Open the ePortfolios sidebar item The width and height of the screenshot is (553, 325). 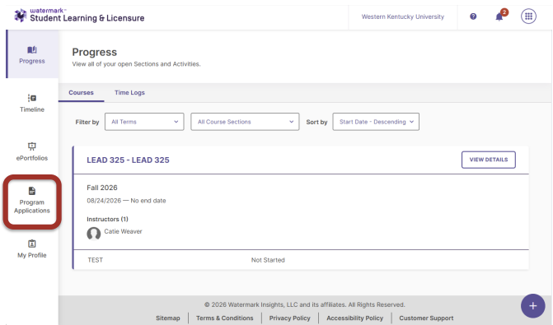click(32, 151)
